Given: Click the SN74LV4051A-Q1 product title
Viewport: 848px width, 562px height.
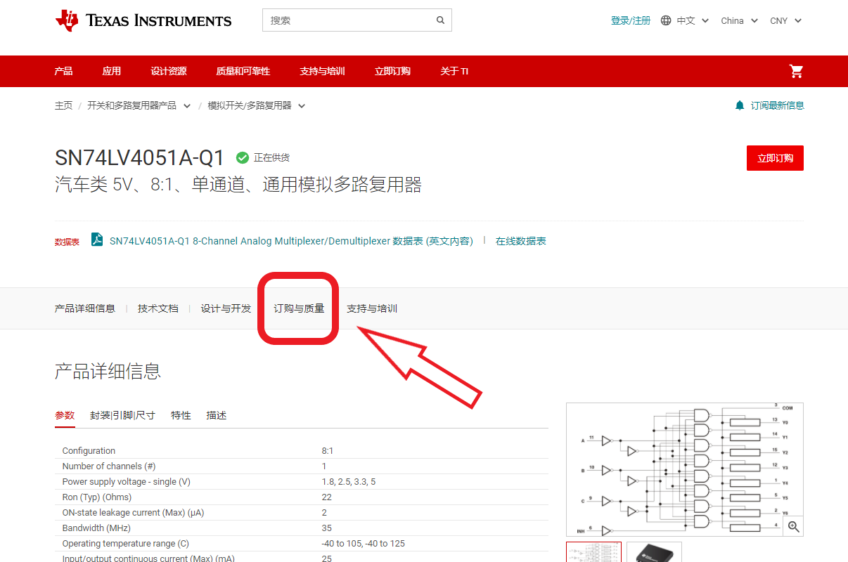Looking at the screenshot, I should click(x=140, y=157).
